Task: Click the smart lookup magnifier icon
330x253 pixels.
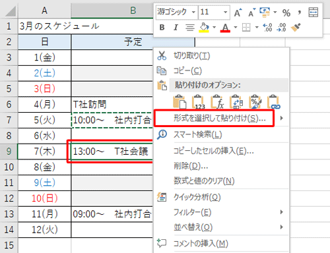Action: click(162, 134)
